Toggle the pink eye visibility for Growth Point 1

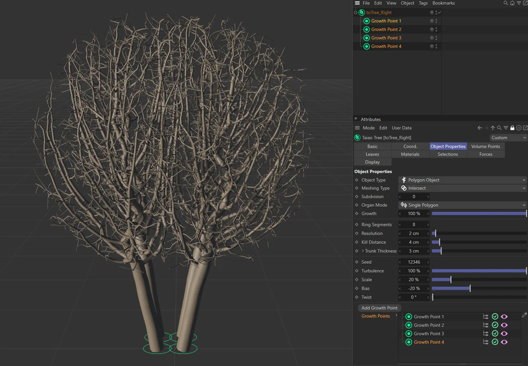tap(504, 316)
